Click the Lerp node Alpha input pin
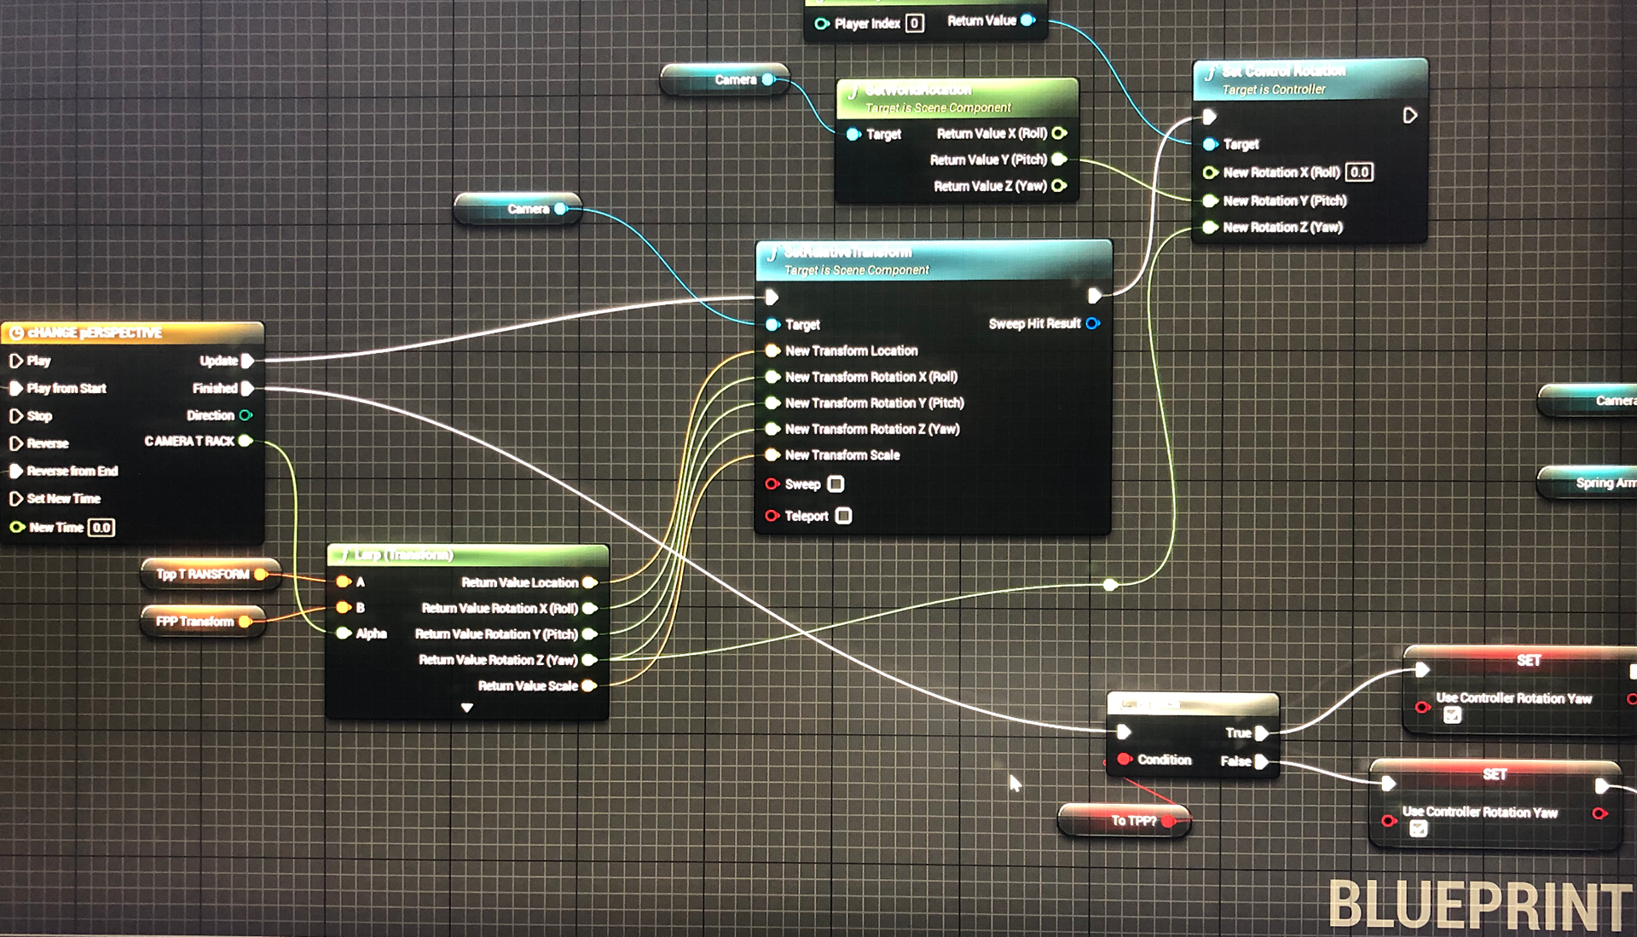Viewport: 1637px width, 937px height. pyautogui.click(x=344, y=633)
